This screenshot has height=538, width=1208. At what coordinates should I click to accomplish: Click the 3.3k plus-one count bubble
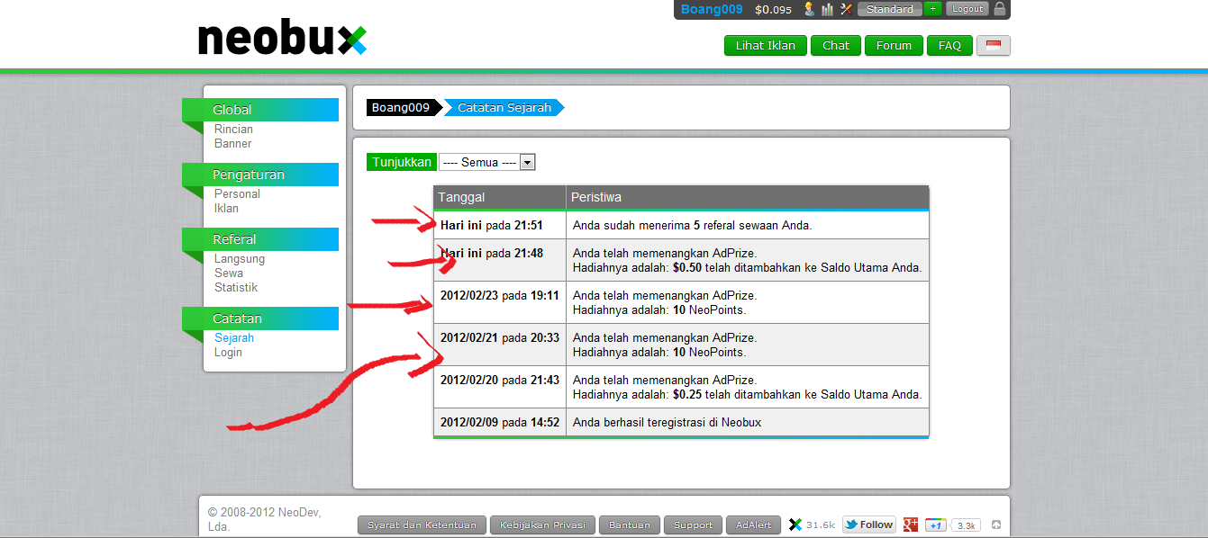[967, 525]
